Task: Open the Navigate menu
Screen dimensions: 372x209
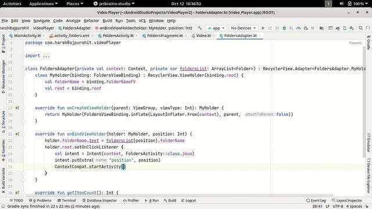Action: pos(41,21)
